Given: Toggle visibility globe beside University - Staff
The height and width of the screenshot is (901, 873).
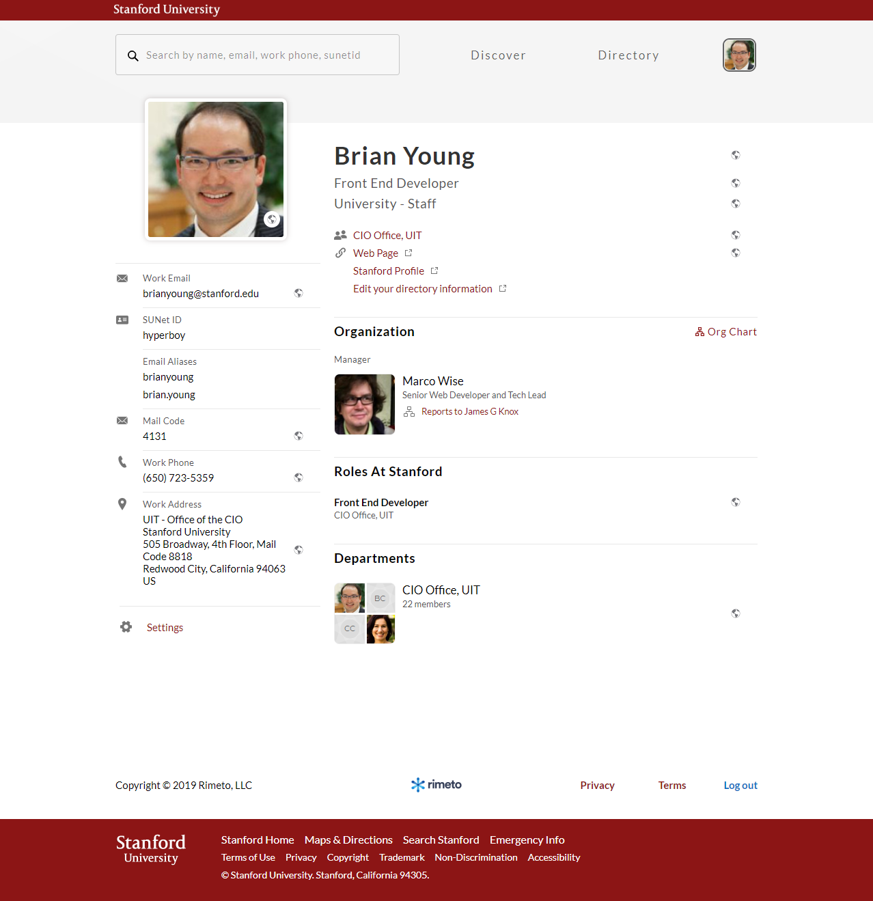Looking at the screenshot, I should click(736, 204).
